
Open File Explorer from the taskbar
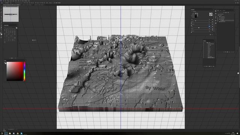[10, 133]
